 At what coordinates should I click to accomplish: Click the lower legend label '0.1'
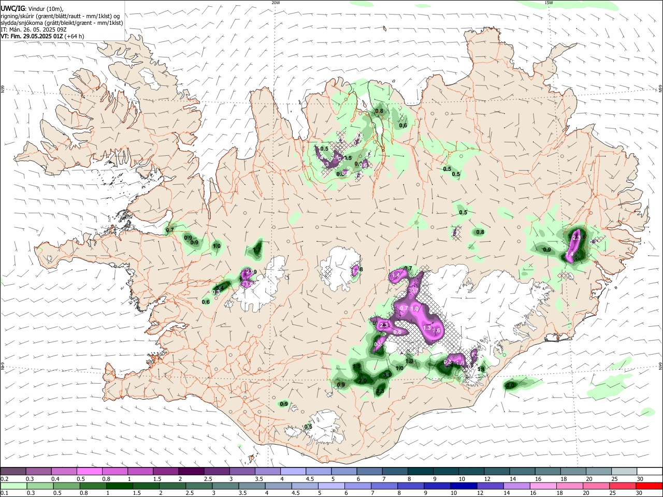point(4,493)
